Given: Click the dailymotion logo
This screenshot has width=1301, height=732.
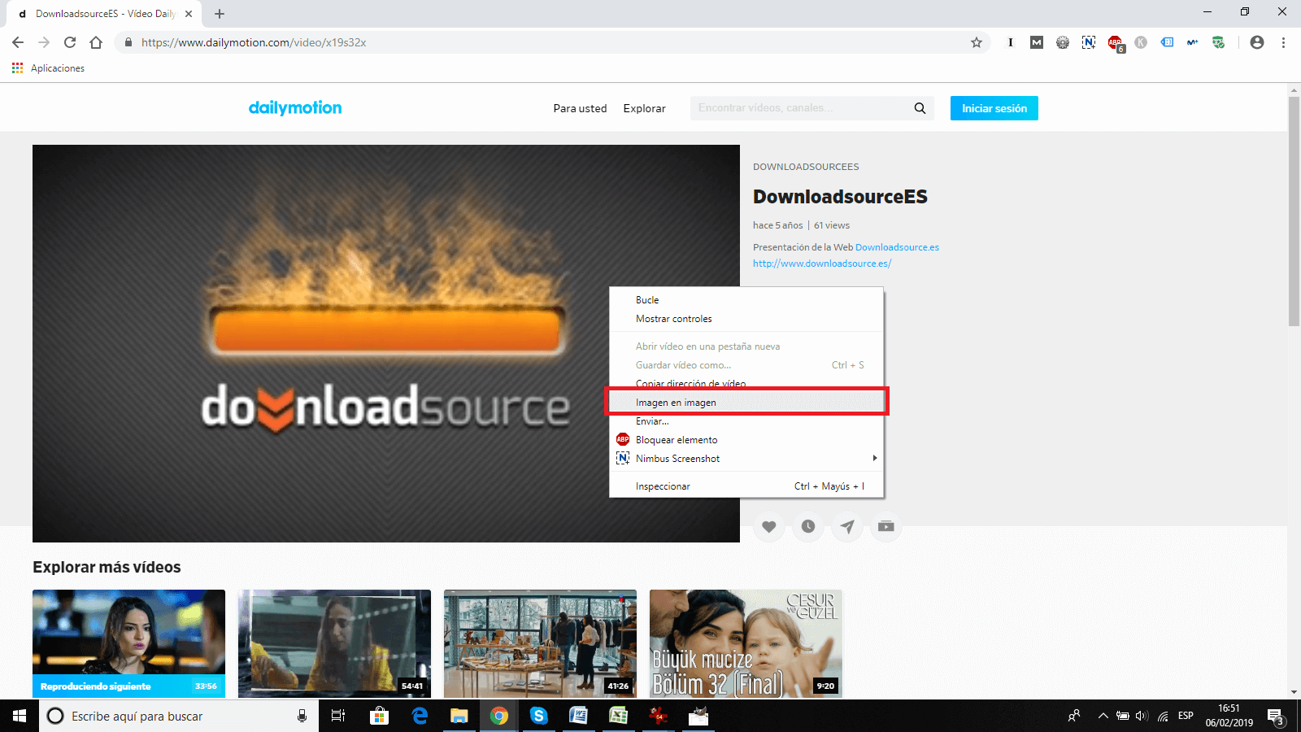Looking at the screenshot, I should click(295, 107).
